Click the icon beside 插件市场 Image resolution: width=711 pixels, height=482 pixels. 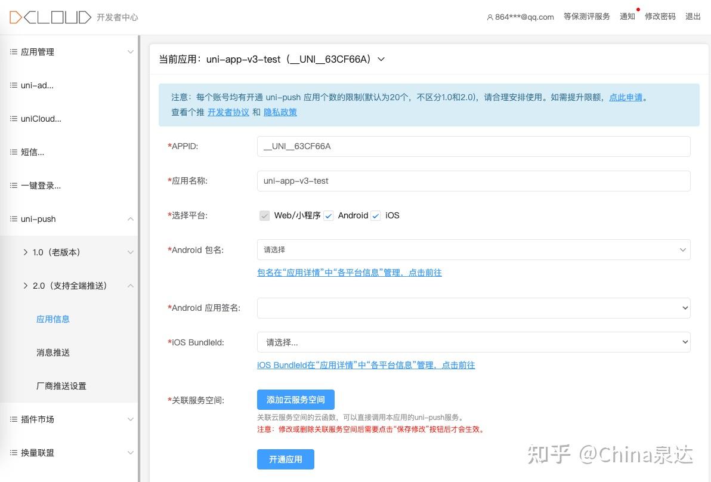(x=13, y=419)
